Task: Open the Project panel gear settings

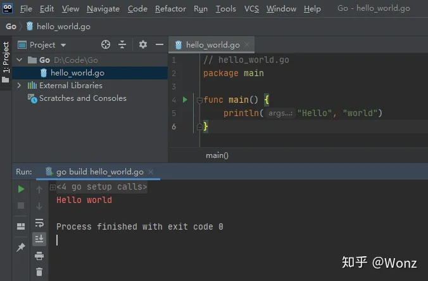Action: (x=142, y=44)
